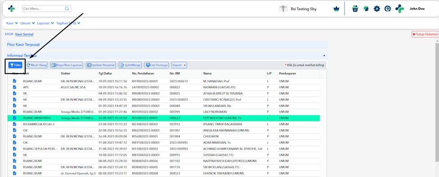The height and width of the screenshot is (177, 439).
Task: Close the page with Tutup Halaman
Action: click(425, 34)
